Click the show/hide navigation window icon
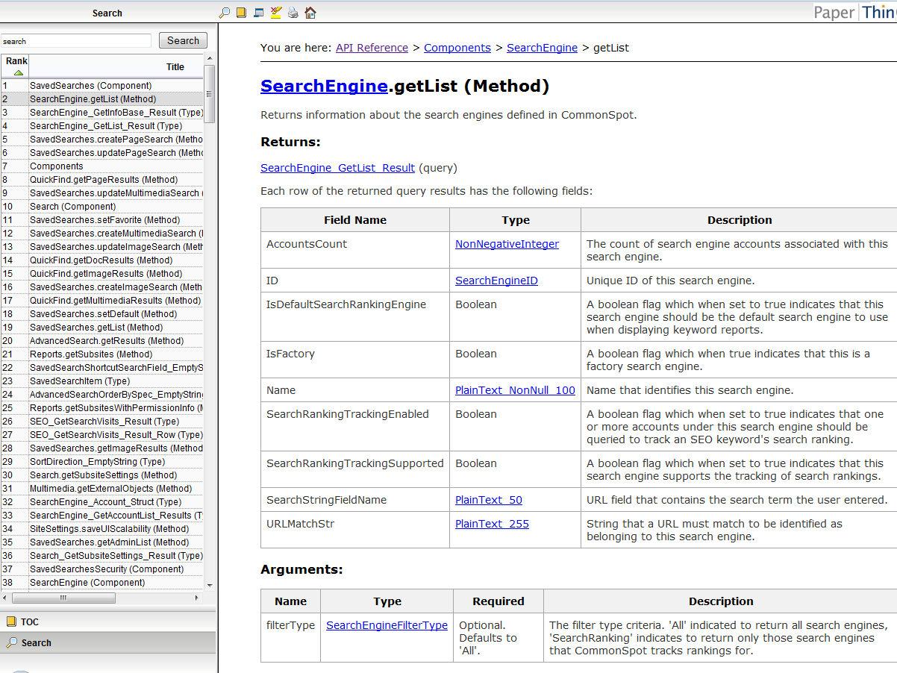The image size is (897, 673). [258, 13]
